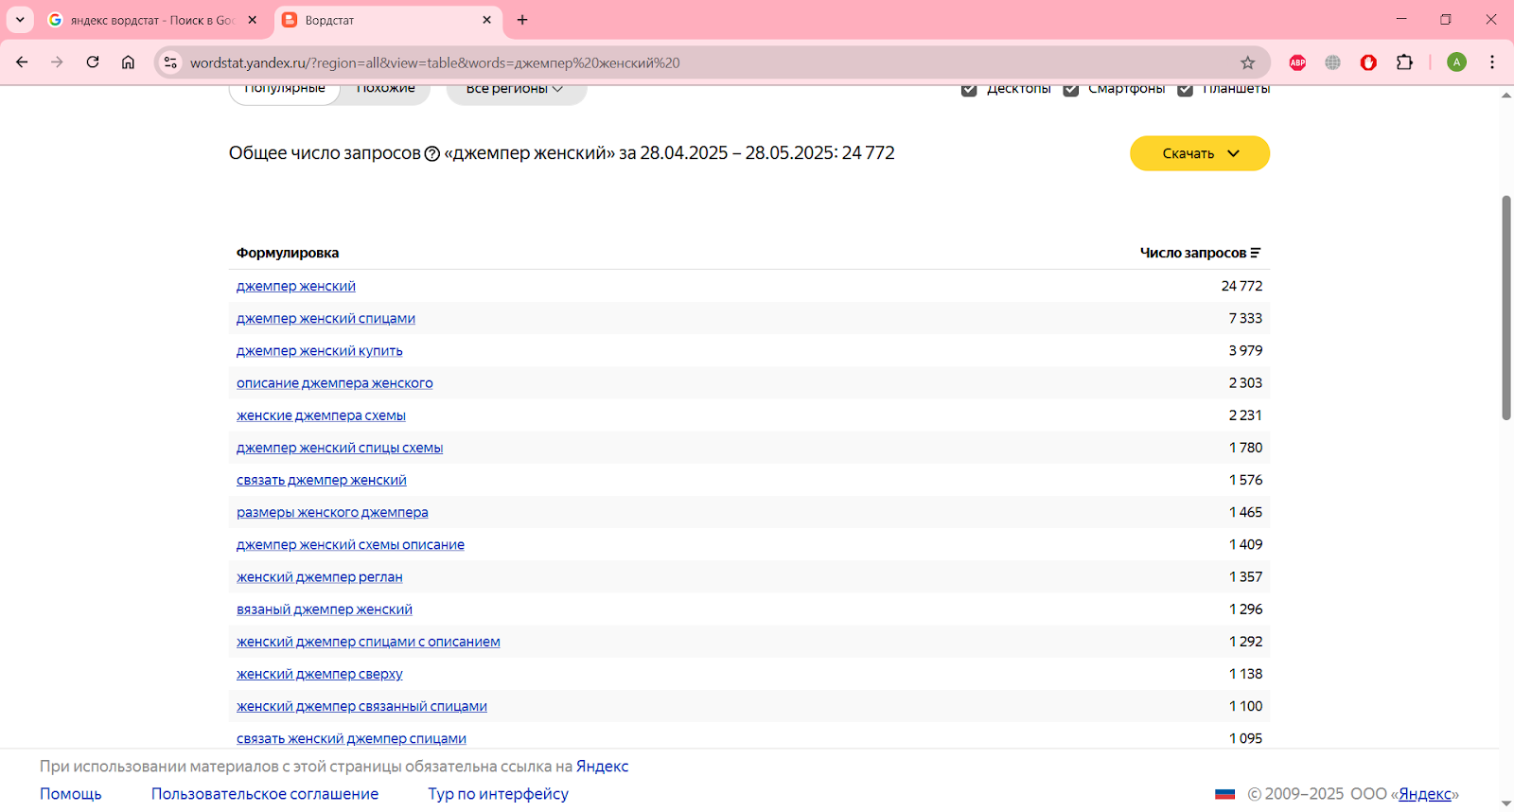
Task: Click the 3 979 request count
Action: click(x=1245, y=350)
